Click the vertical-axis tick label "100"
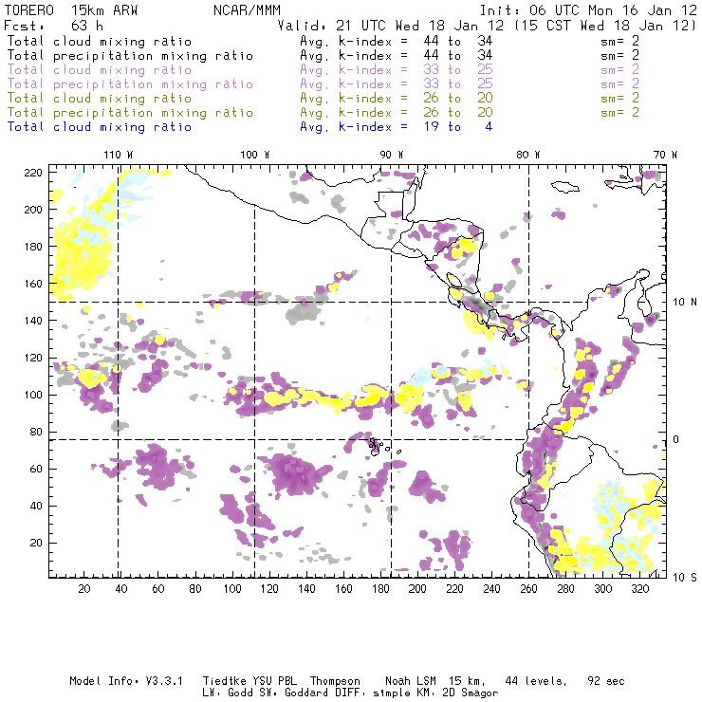The width and height of the screenshot is (702, 702). click(33, 395)
